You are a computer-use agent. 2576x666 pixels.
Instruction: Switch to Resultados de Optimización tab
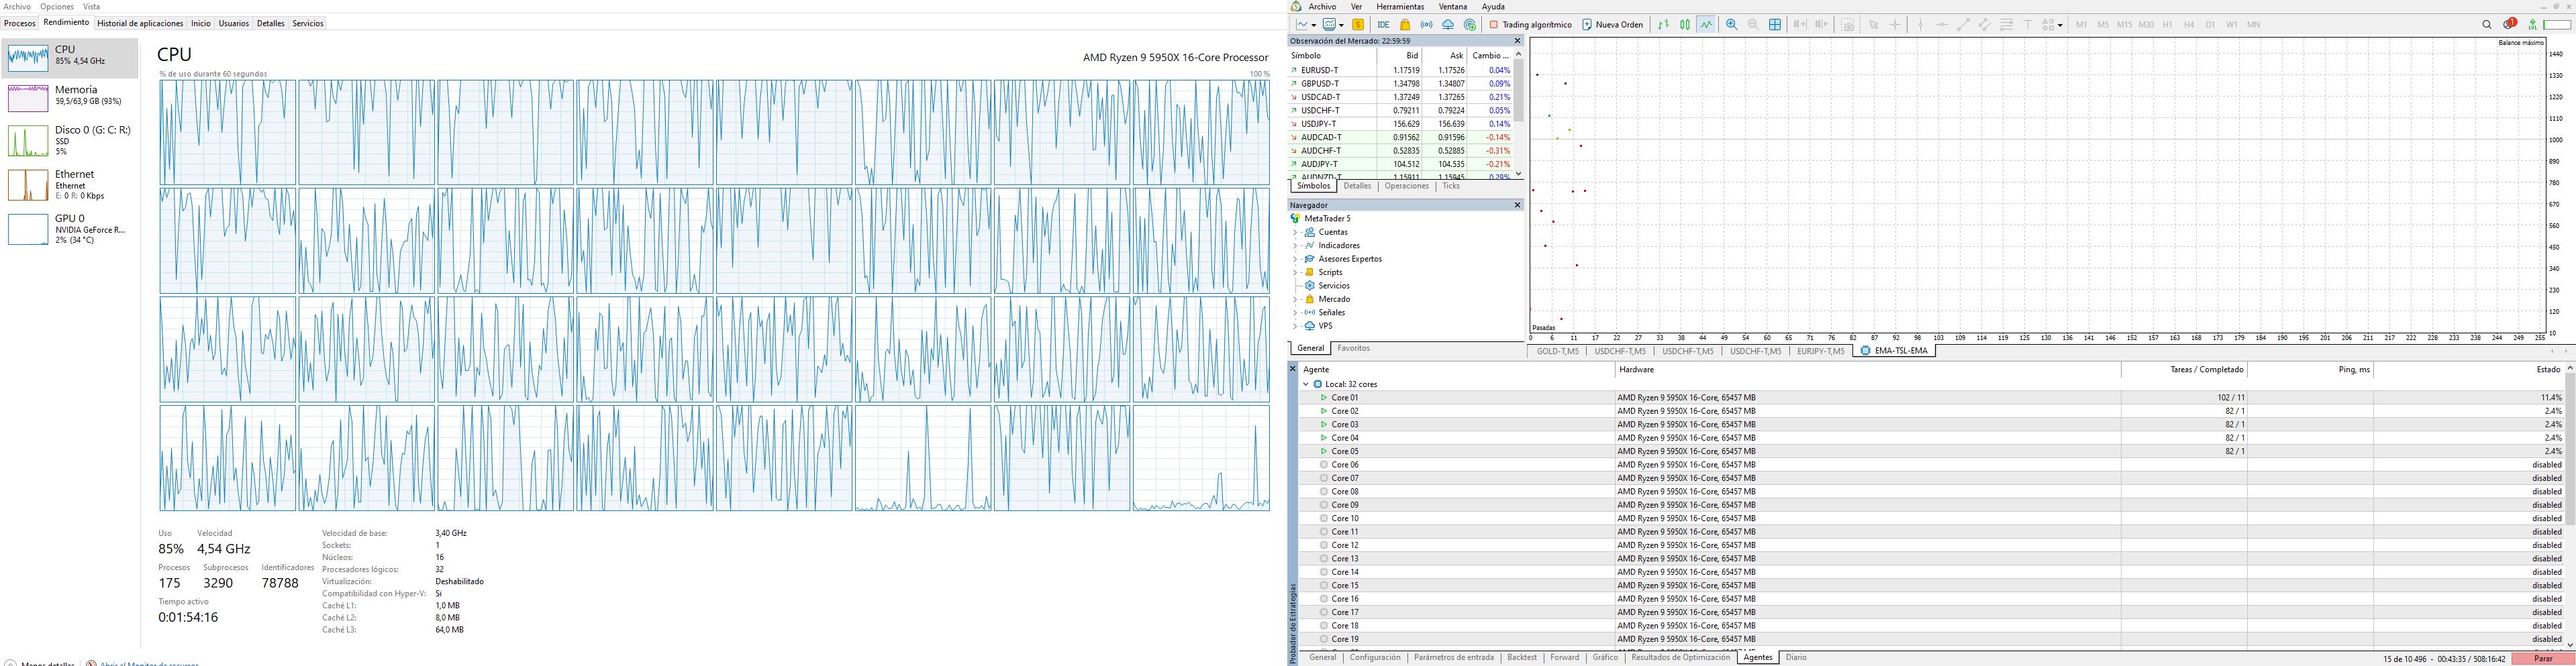[1680, 658]
